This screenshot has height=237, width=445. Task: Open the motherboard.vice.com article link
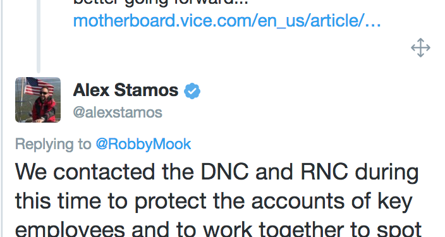click(227, 21)
